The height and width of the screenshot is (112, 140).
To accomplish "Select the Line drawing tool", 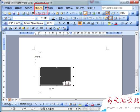I will click(36, 104).
